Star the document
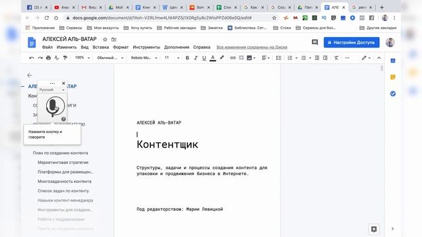422x237 pixels. (x=105, y=39)
